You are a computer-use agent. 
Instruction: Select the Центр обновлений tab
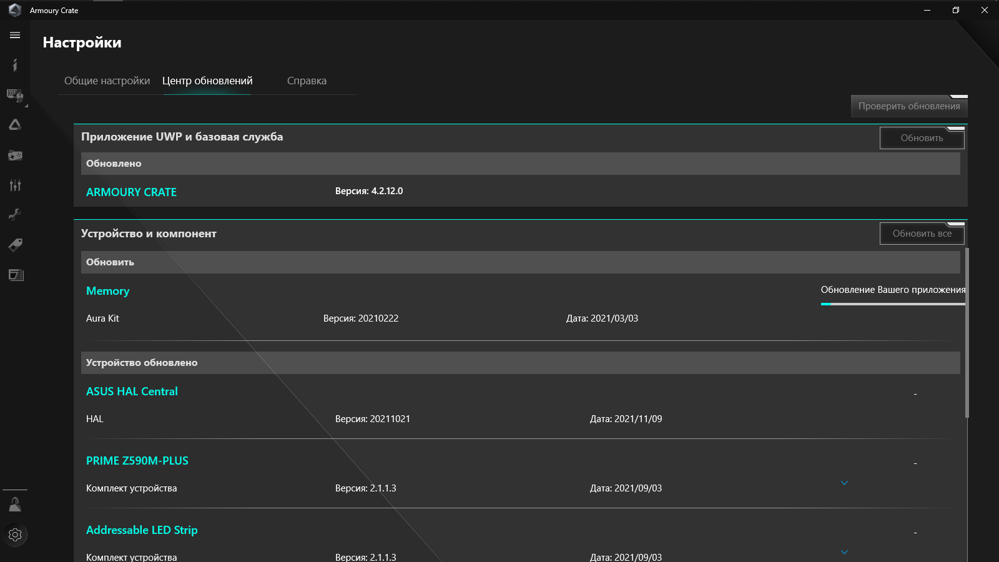207,81
